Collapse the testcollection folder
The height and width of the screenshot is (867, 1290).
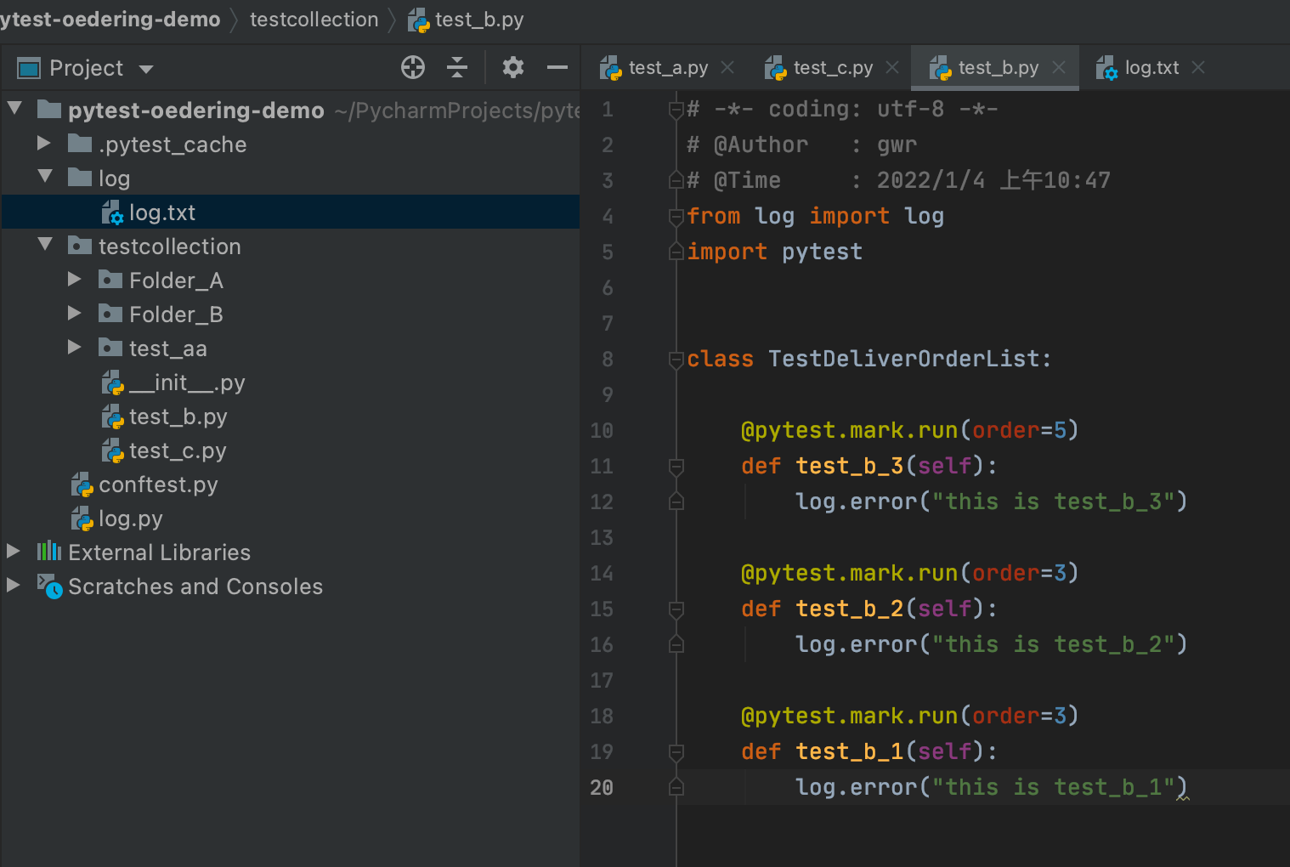click(45, 244)
